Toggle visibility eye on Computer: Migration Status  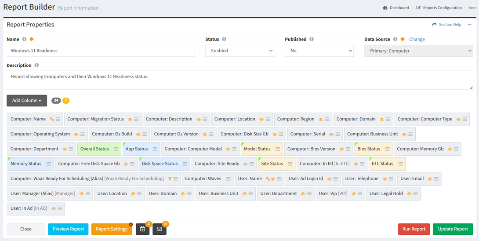(130, 119)
